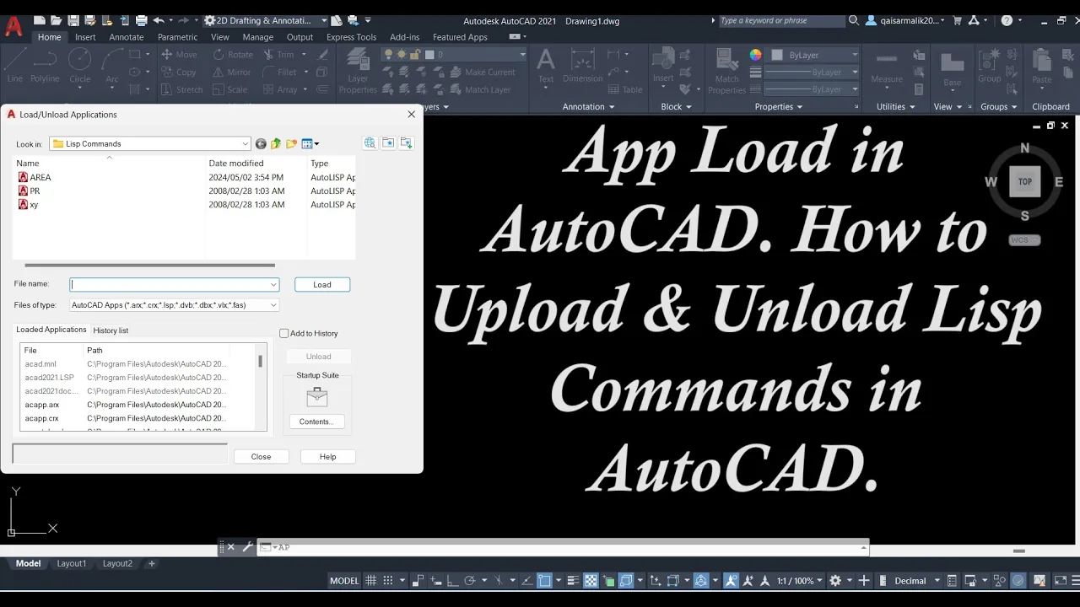1080x607 pixels.
Task: Expand the Properties panel
Action: click(779, 107)
